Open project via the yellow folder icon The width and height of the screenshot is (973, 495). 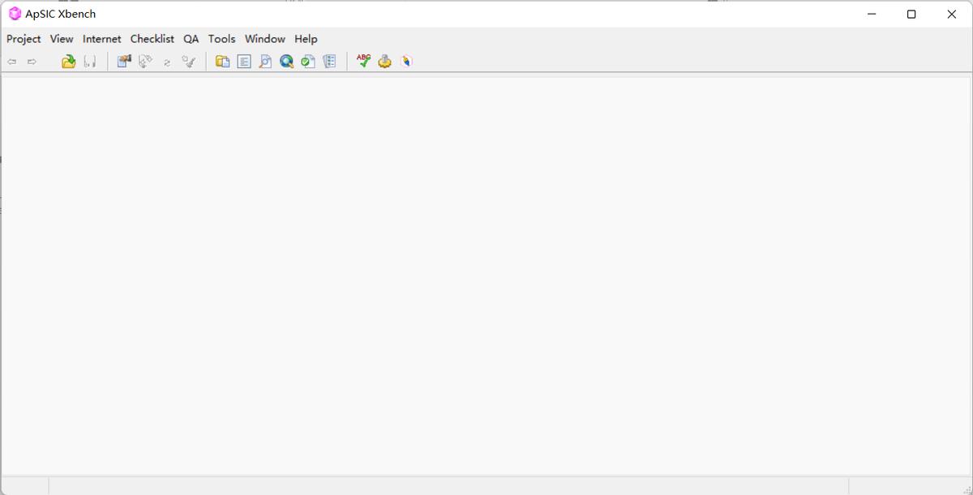click(x=69, y=62)
